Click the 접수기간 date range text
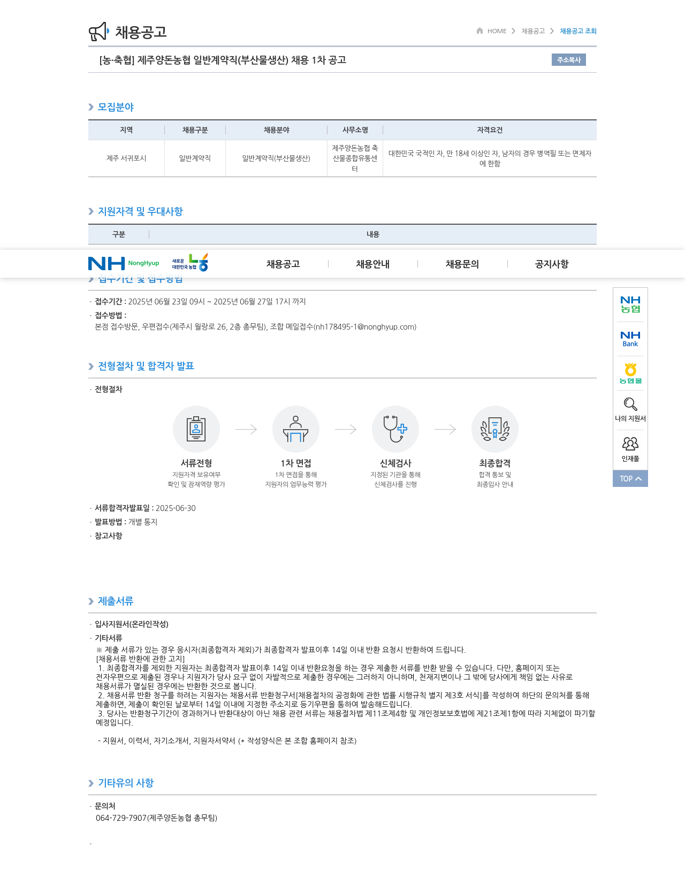This screenshot has height=885, width=685. click(217, 302)
